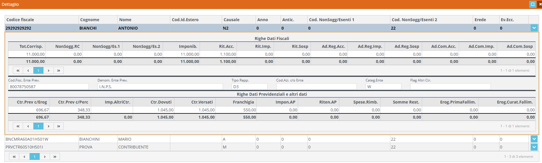The height and width of the screenshot is (163, 542).
Task: Go to previous page in bottom main grid pager
Action: point(24,157)
